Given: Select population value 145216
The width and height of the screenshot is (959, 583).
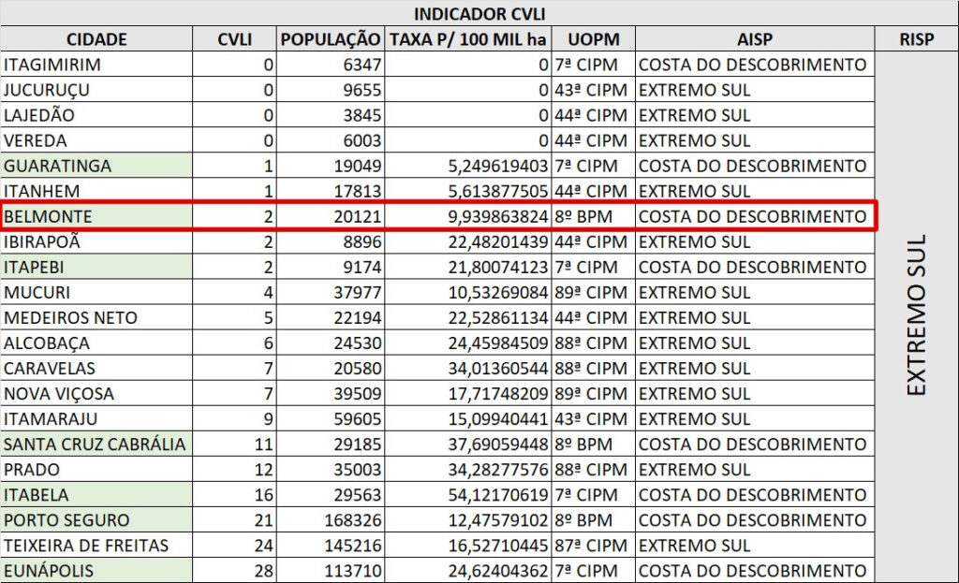Looking at the screenshot, I should 332,545.
